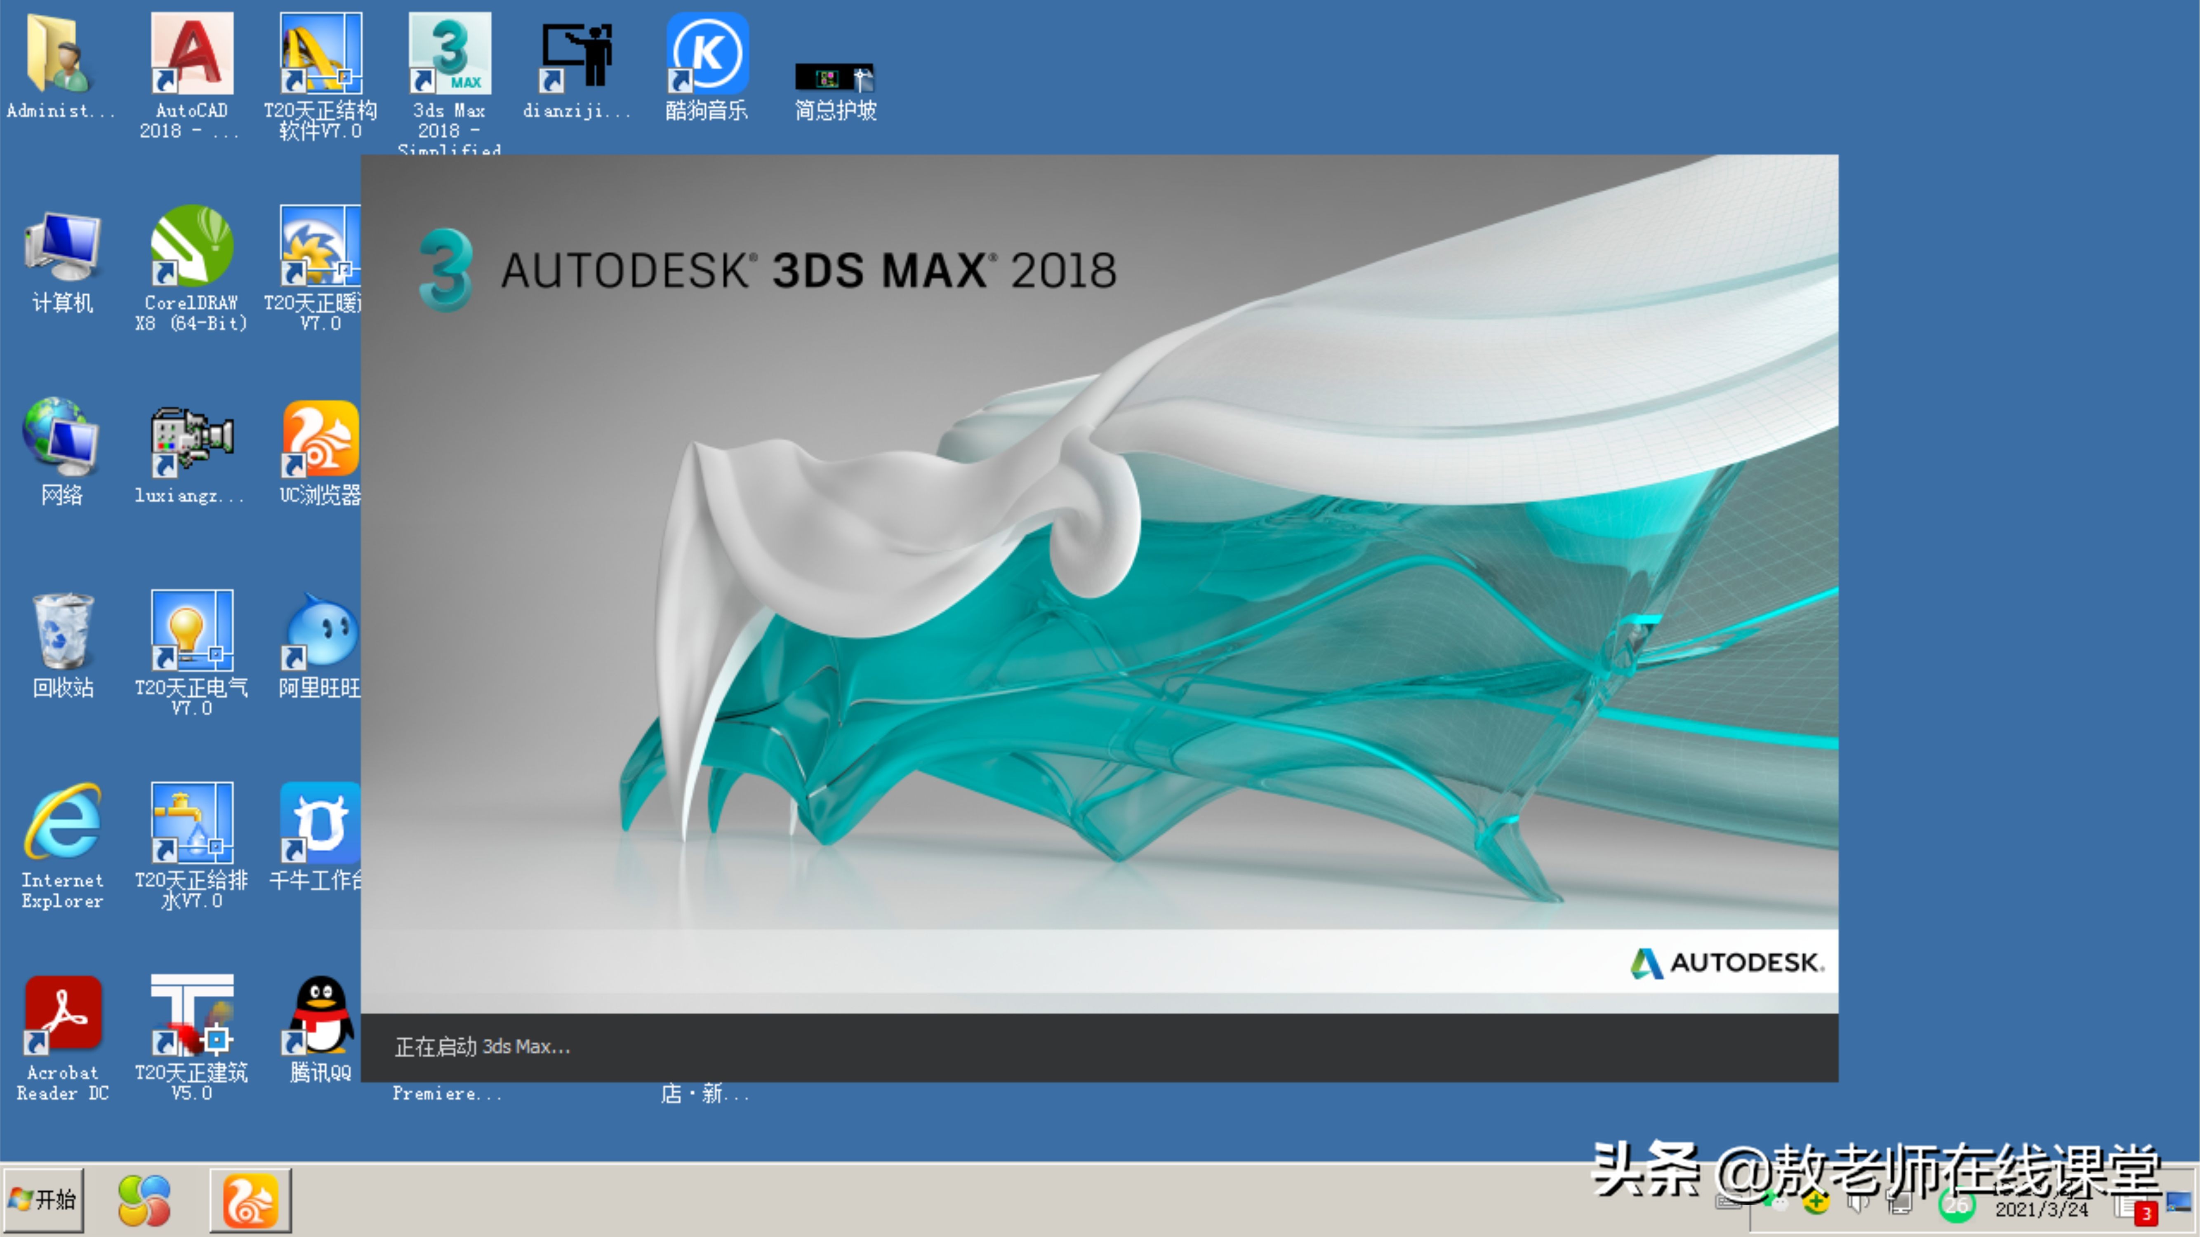Image resolution: width=2200 pixels, height=1237 pixels.
Task: Open the Recycle Bin (回收站)
Action: [x=62, y=636]
